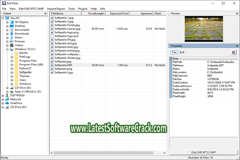Close the Folders panel
Viewport: 240px width, 160px height.
(46, 13)
